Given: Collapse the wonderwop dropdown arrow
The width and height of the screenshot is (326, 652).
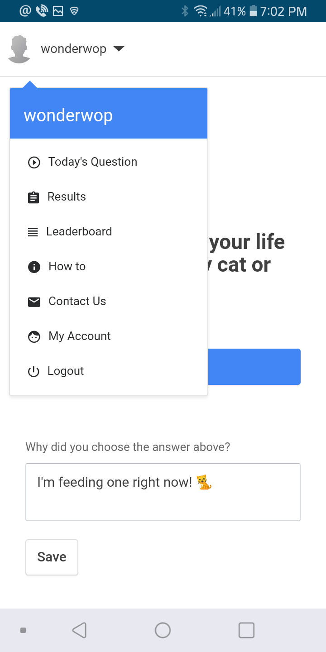Looking at the screenshot, I should [119, 49].
